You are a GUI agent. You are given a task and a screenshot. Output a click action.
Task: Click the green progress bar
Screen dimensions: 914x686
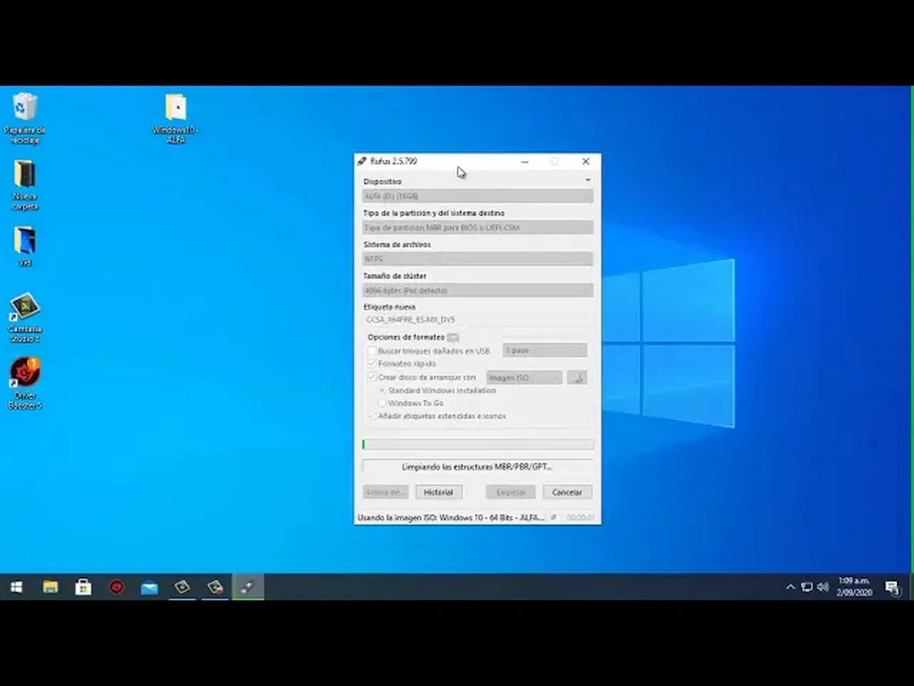pyautogui.click(x=477, y=444)
